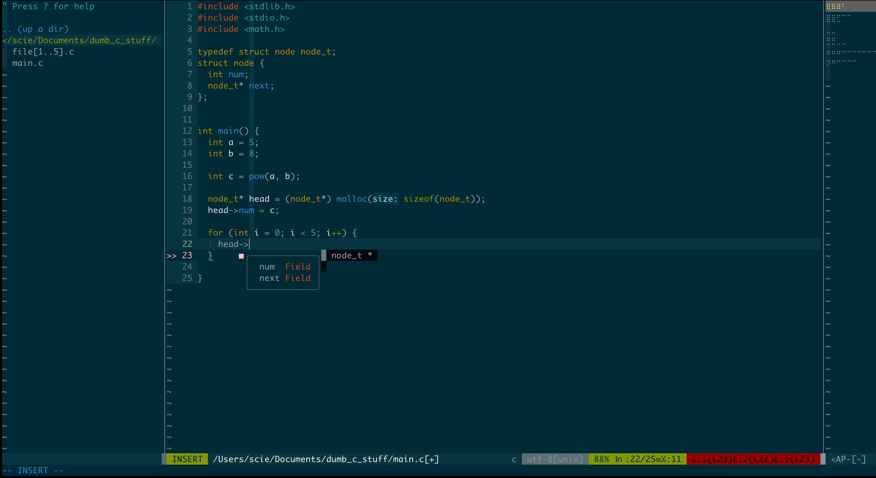Viewport: 876px width, 478px height.
Task: Click the node_t * type preview popup
Action: tap(351, 255)
